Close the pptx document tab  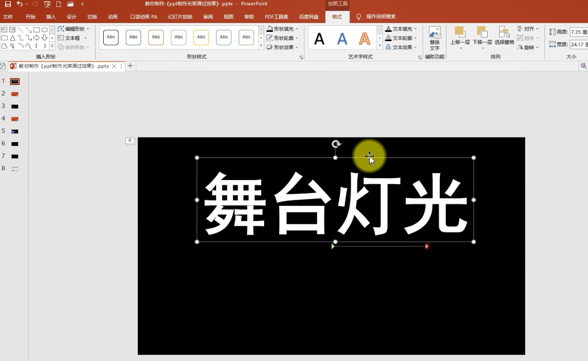click(114, 66)
